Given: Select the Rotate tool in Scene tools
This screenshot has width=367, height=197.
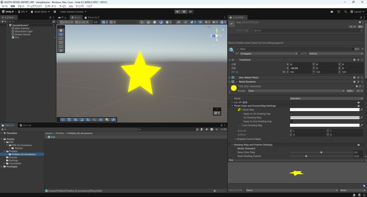Looking at the screenshot, I should (x=61, y=38).
